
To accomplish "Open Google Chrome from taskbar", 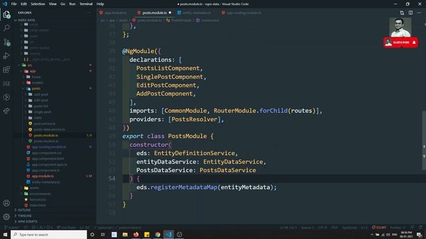I will tap(158, 234).
